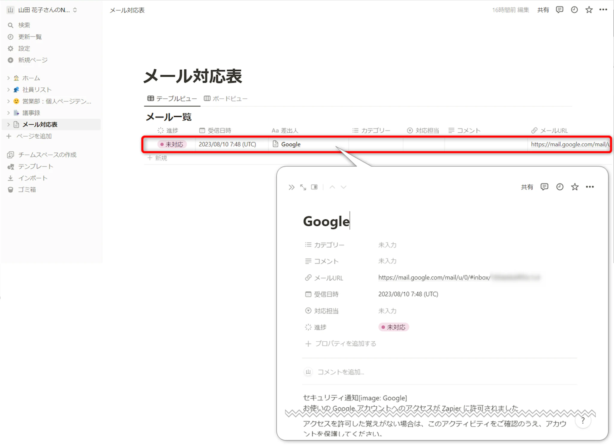Select the テーブルビュー tab
This screenshot has width=614, height=446.
[172, 98]
